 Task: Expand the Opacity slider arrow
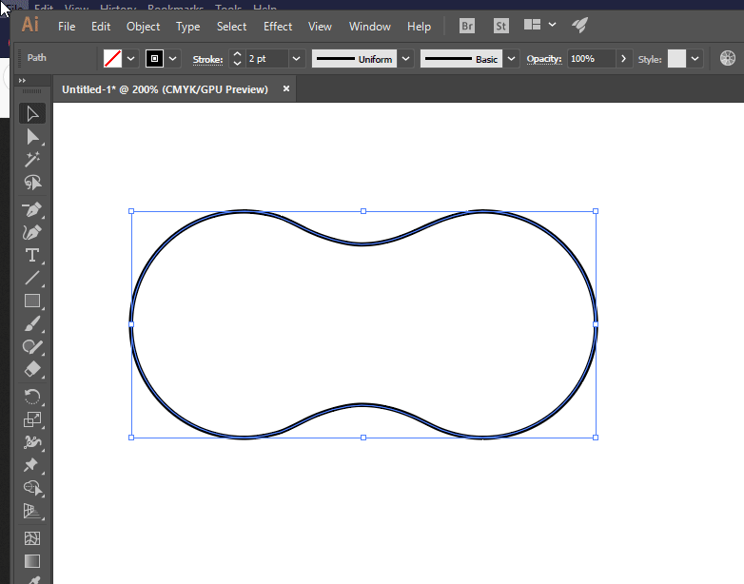[x=623, y=59]
